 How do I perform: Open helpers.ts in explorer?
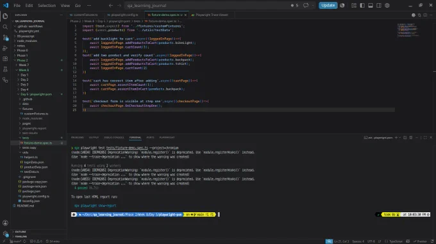[31, 157]
